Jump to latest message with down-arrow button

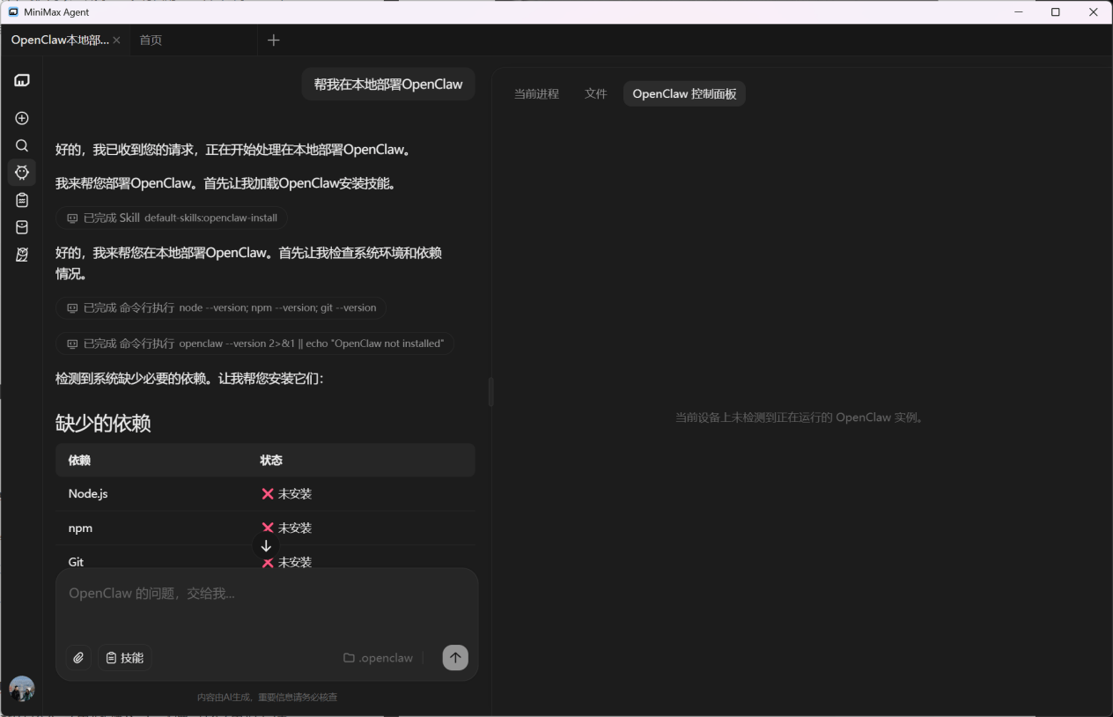click(266, 546)
